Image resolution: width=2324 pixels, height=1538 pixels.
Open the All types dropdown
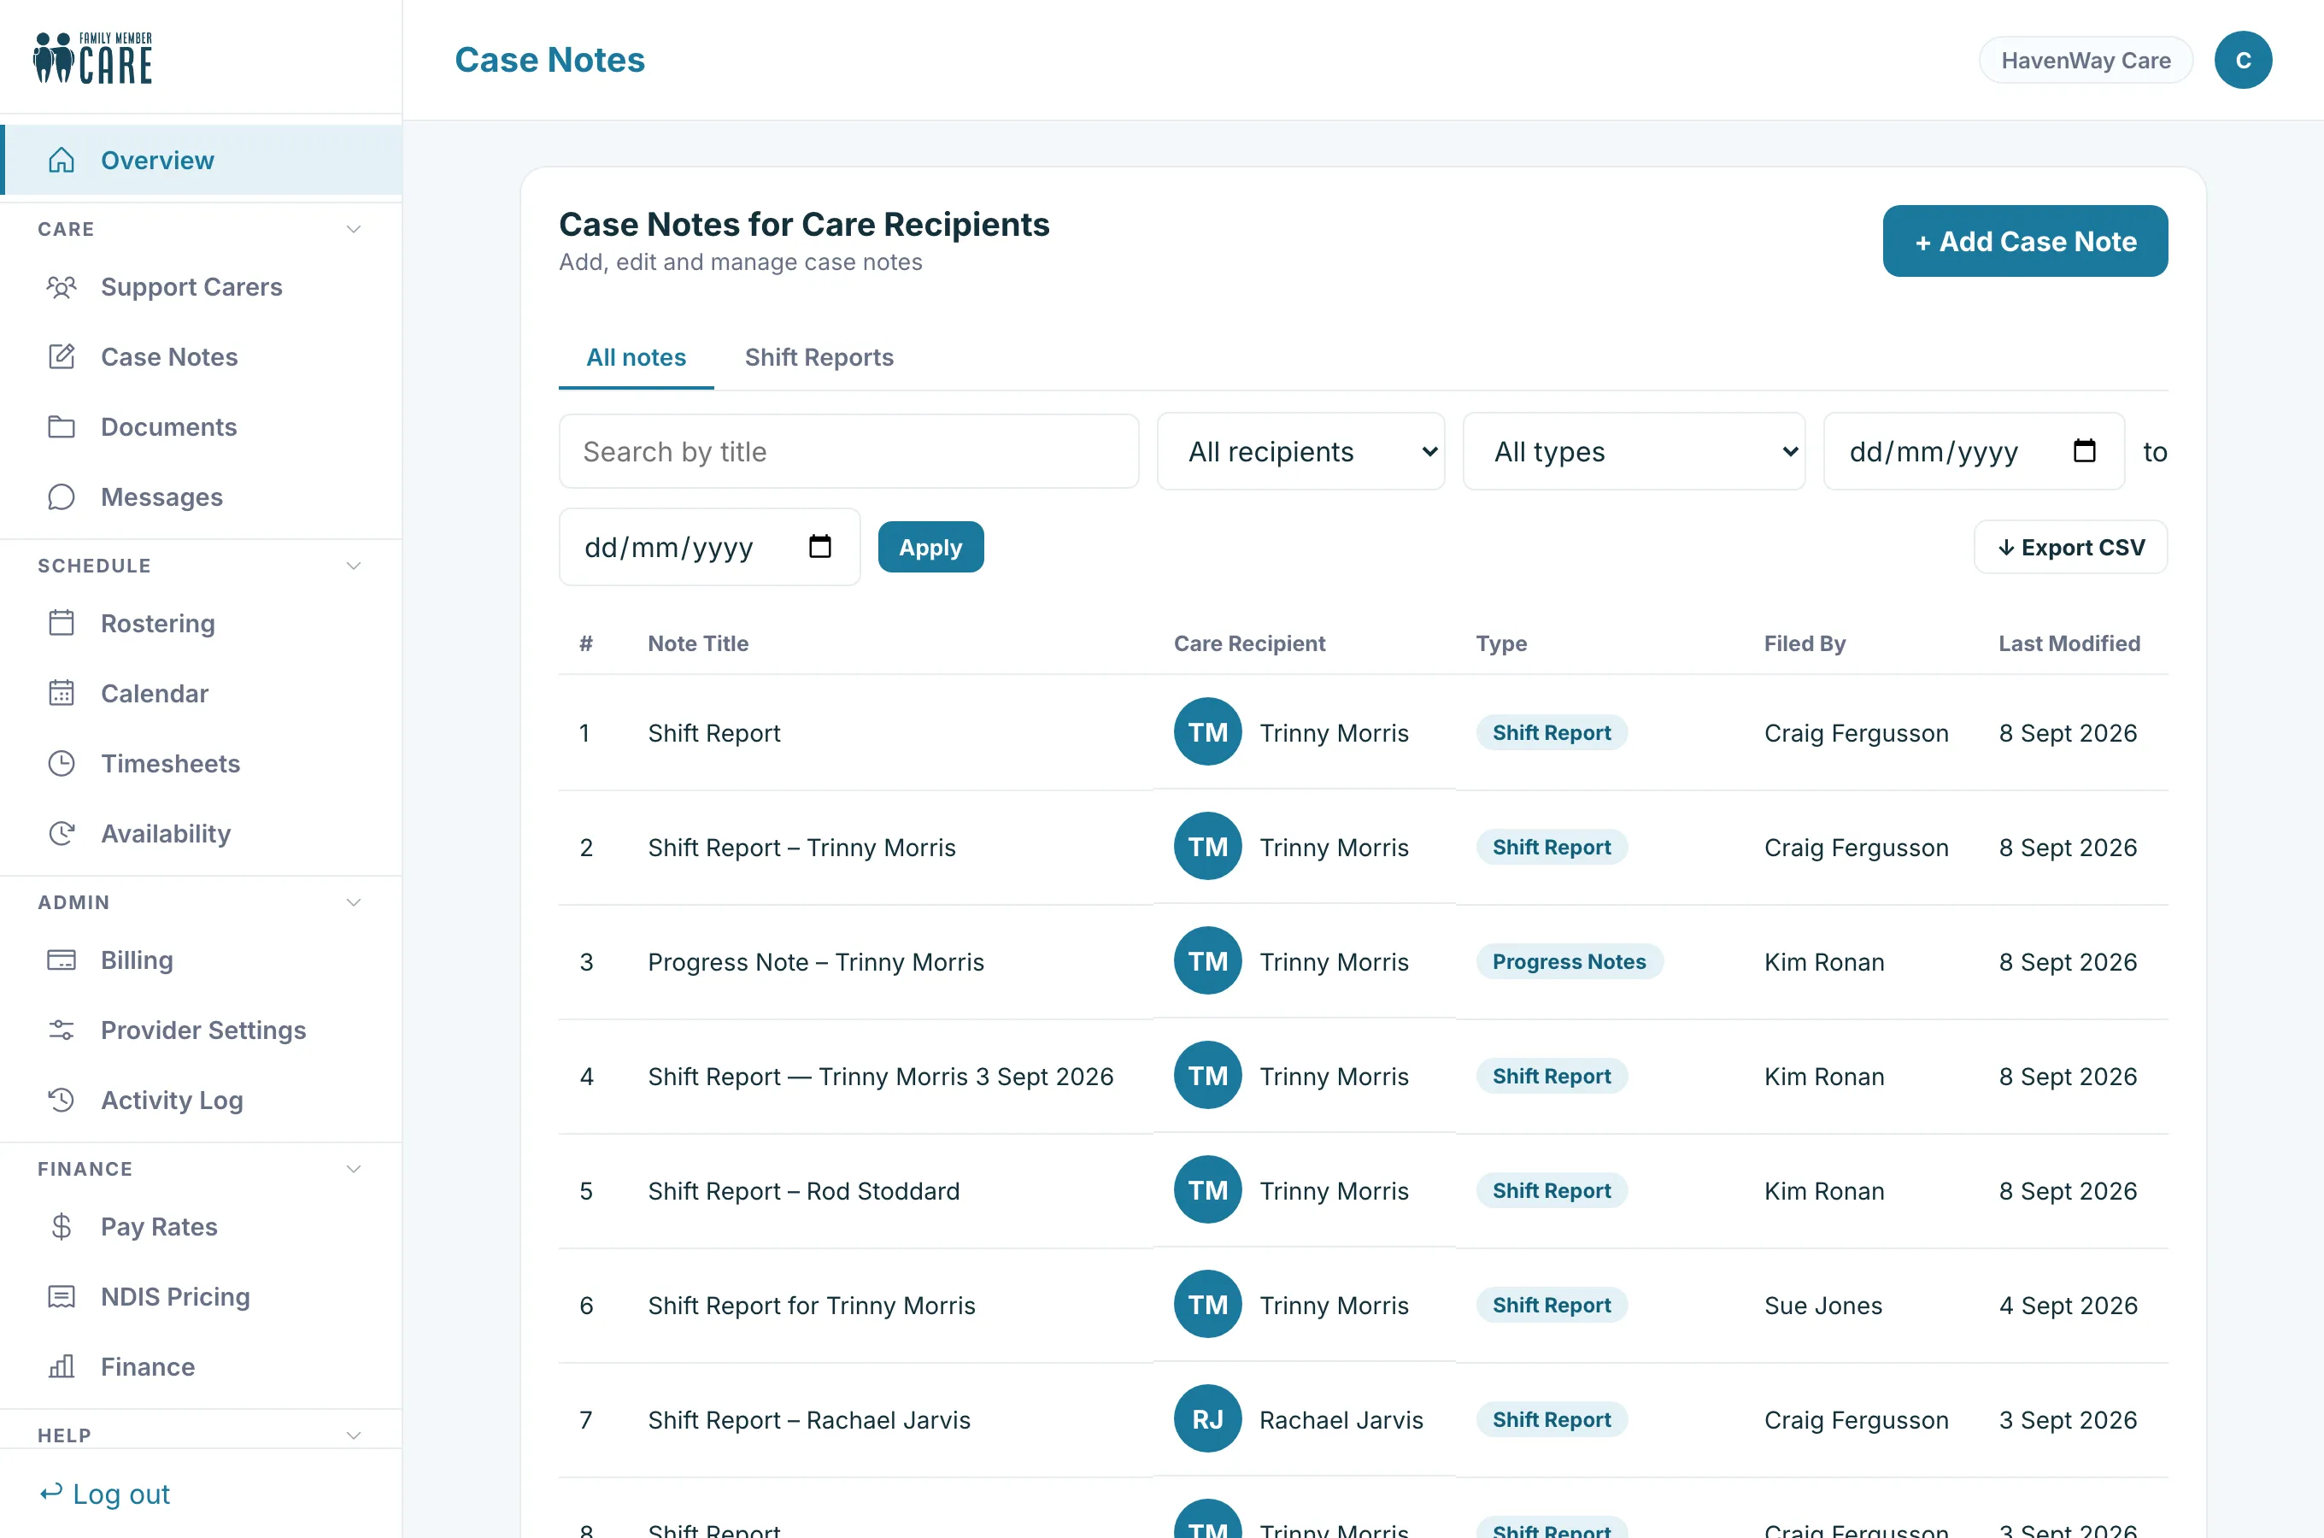tap(1634, 451)
